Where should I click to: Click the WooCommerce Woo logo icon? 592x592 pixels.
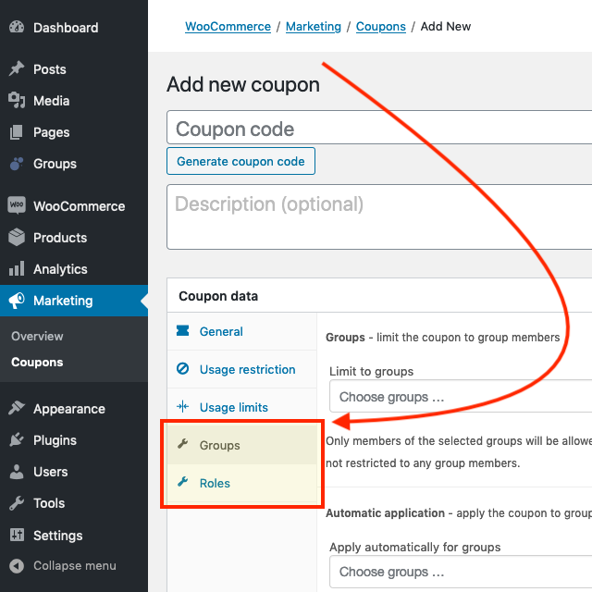pos(17,205)
